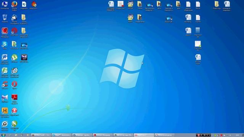Open the 'ремонт' Word document icon in third row
This screenshot has width=244, height=137.
pos(188,31)
